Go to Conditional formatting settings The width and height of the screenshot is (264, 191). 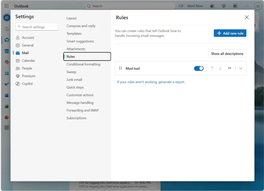click(83, 64)
